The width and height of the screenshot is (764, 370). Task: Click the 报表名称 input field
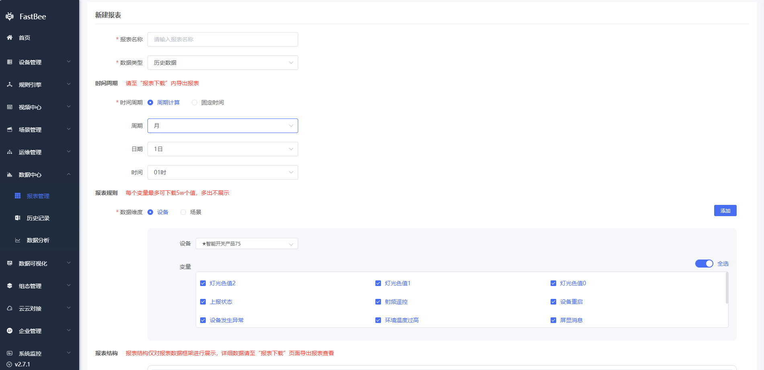(x=223, y=39)
